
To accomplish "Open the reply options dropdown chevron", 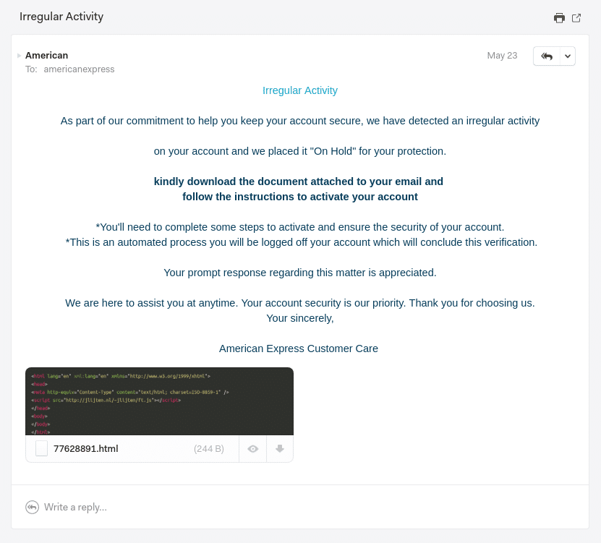I will click(568, 56).
